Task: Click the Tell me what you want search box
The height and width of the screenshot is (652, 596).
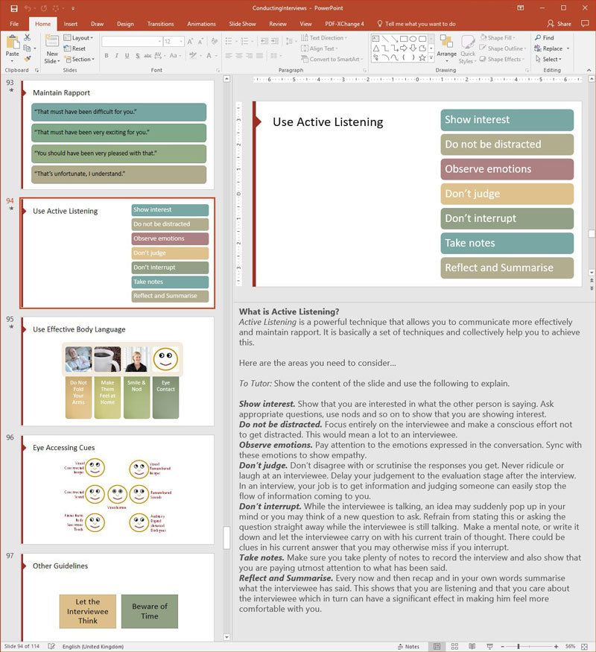Action: 416,24
